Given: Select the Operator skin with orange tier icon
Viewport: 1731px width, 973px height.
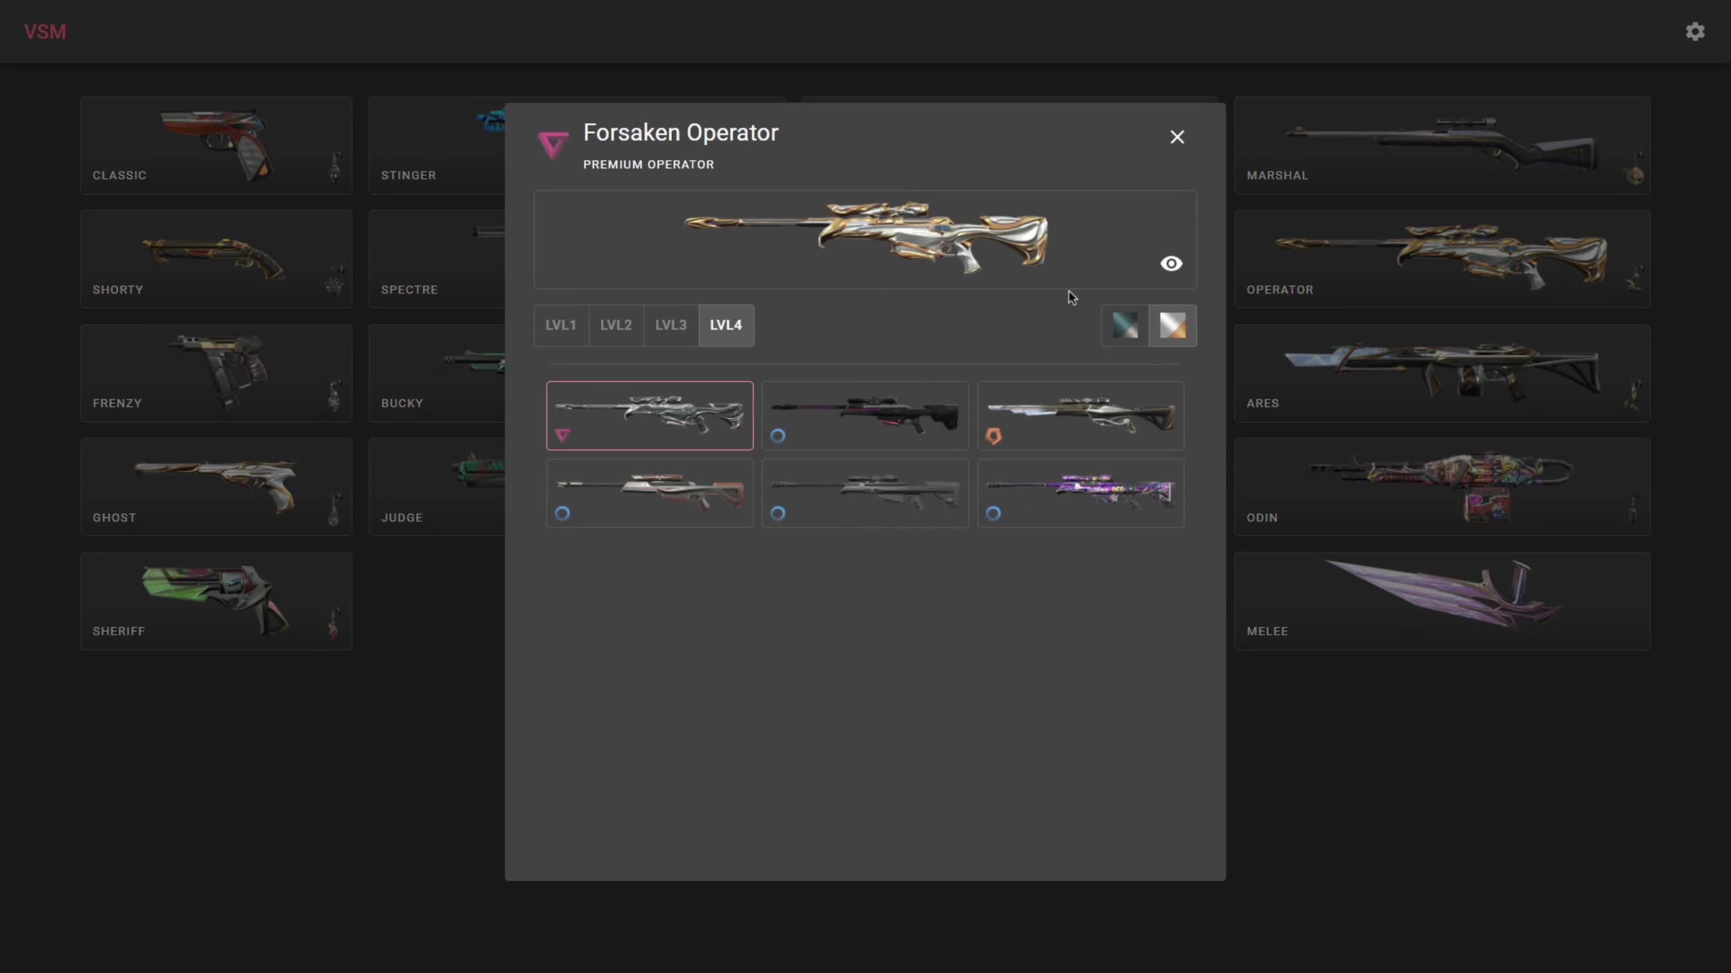Looking at the screenshot, I should [1081, 415].
